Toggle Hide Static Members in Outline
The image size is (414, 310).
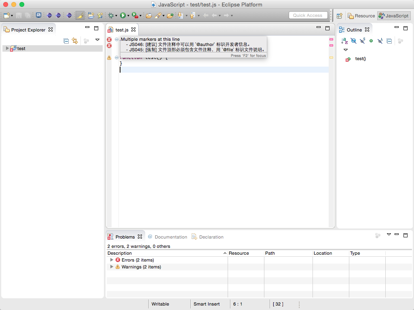tap(362, 41)
